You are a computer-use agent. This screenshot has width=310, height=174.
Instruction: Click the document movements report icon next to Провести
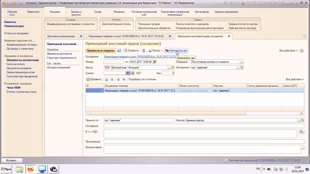pos(143,50)
